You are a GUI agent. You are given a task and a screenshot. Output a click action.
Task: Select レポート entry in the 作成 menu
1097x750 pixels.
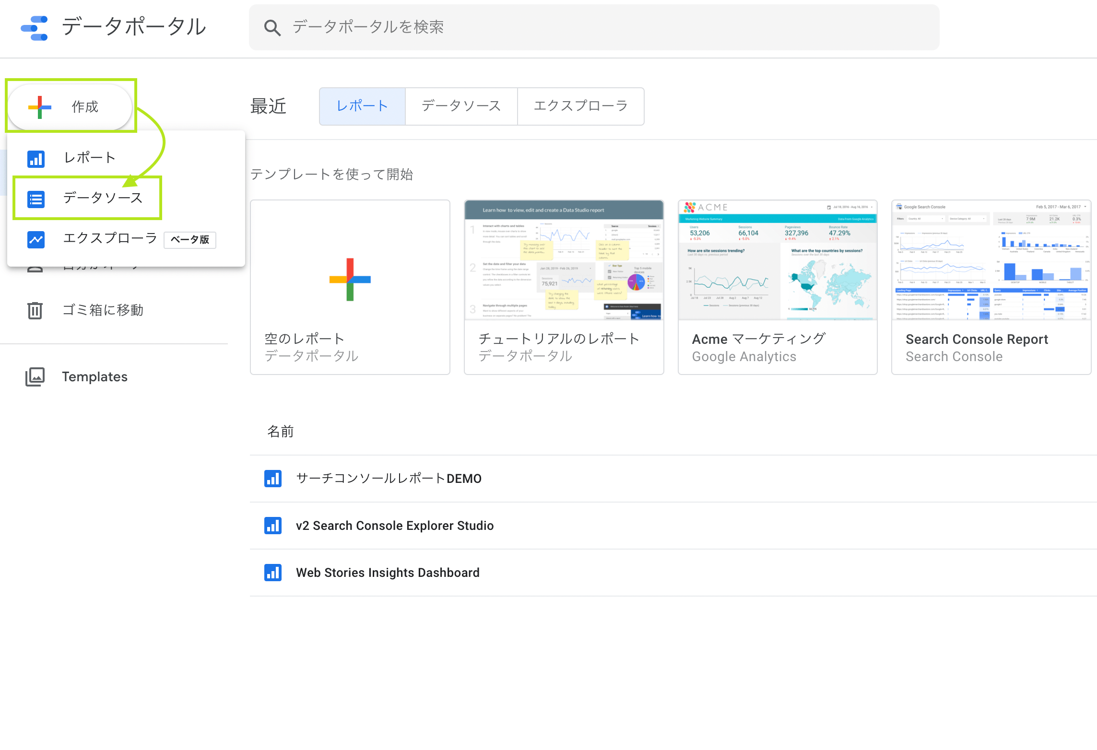[89, 157]
